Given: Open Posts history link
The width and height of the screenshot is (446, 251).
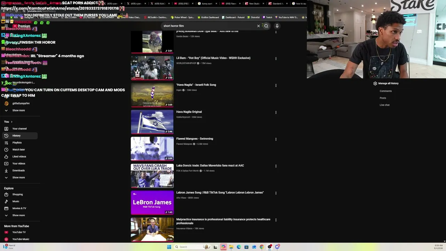Looking at the screenshot, I should point(383,98).
